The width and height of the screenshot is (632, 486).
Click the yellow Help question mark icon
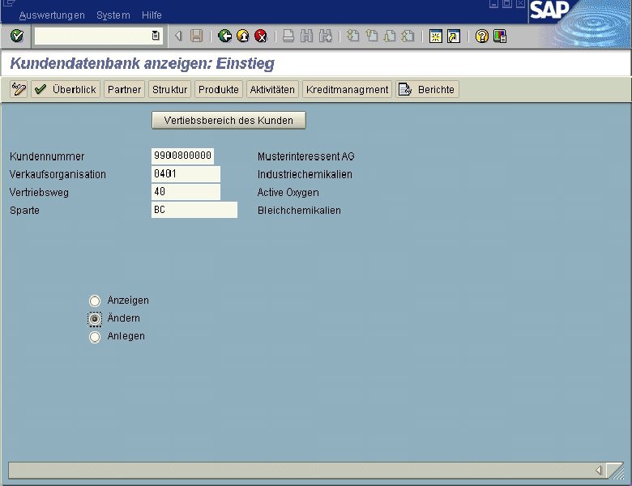[x=481, y=36]
